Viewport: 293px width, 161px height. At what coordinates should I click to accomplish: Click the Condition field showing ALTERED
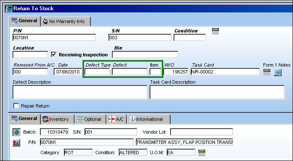pyautogui.click(x=133, y=152)
